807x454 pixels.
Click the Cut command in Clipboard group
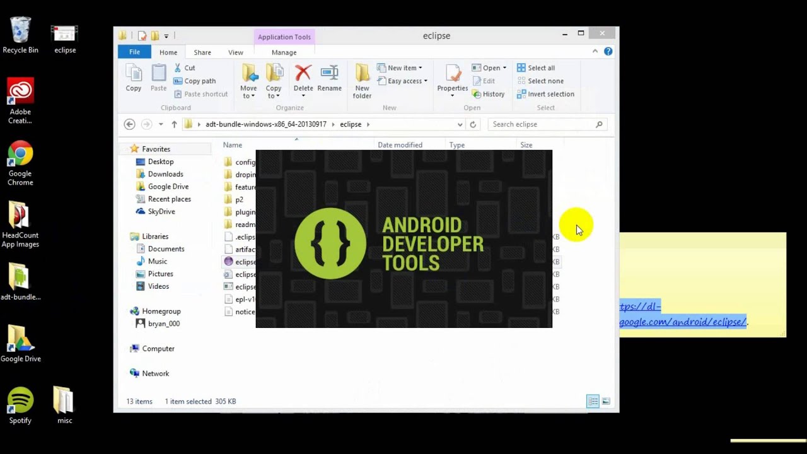(x=185, y=67)
